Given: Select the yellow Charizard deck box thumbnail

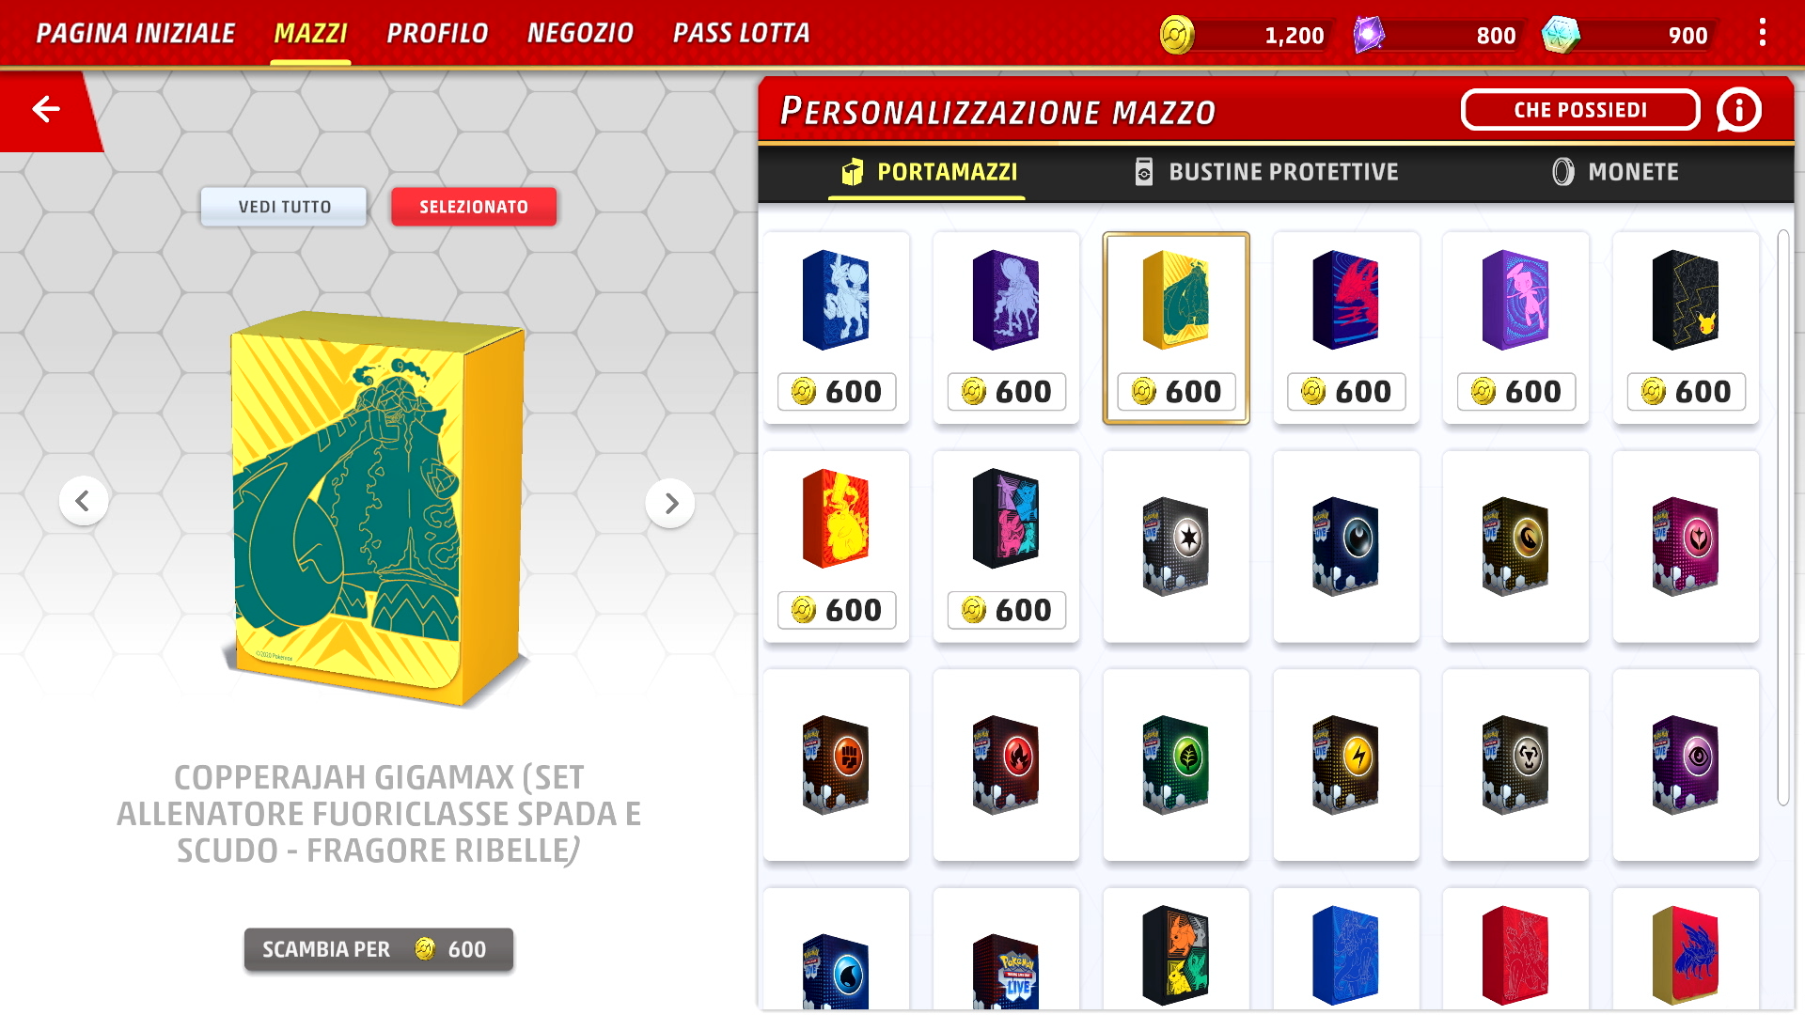Looking at the screenshot, I should (x=836, y=546).
